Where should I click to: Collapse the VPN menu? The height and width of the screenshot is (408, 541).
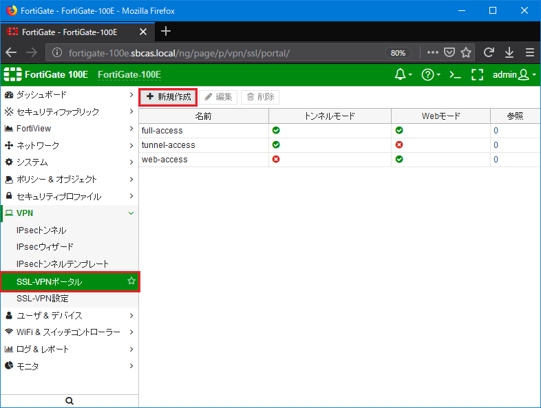coord(69,213)
